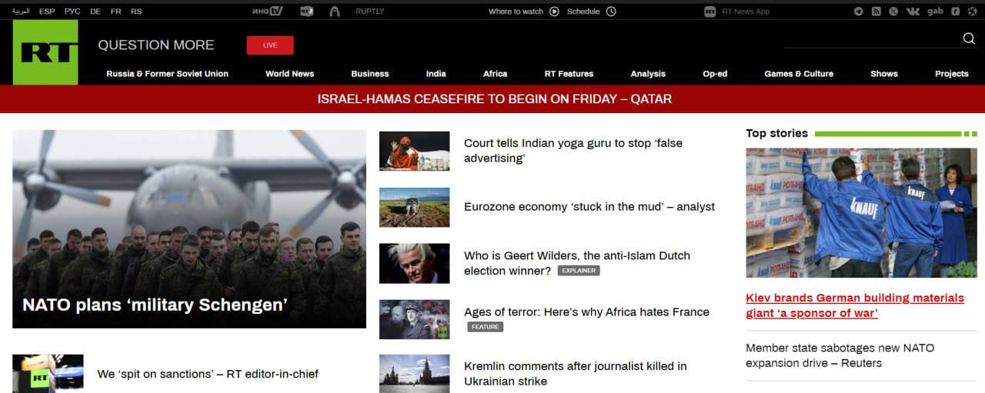Click the Eurozone economy story thumbnail
This screenshot has height=393, width=985.
point(414,207)
